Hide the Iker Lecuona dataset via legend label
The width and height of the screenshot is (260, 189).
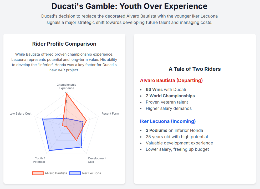[x=91, y=173]
